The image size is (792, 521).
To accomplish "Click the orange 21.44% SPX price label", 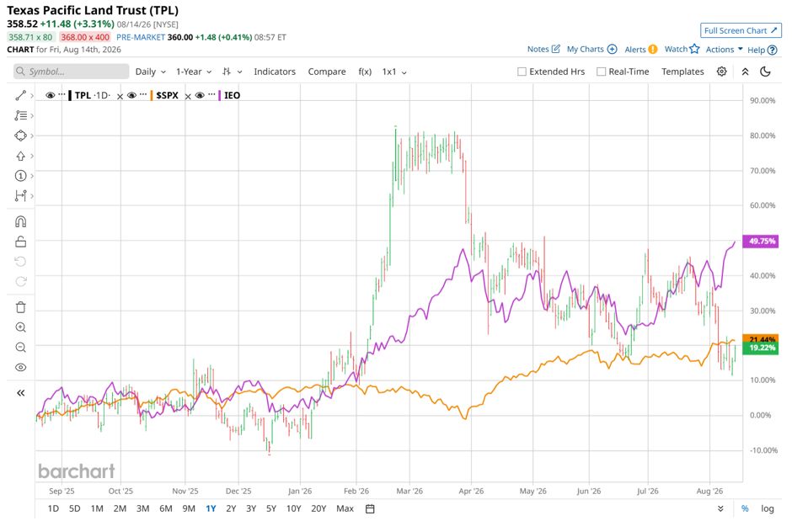I will point(762,339).
